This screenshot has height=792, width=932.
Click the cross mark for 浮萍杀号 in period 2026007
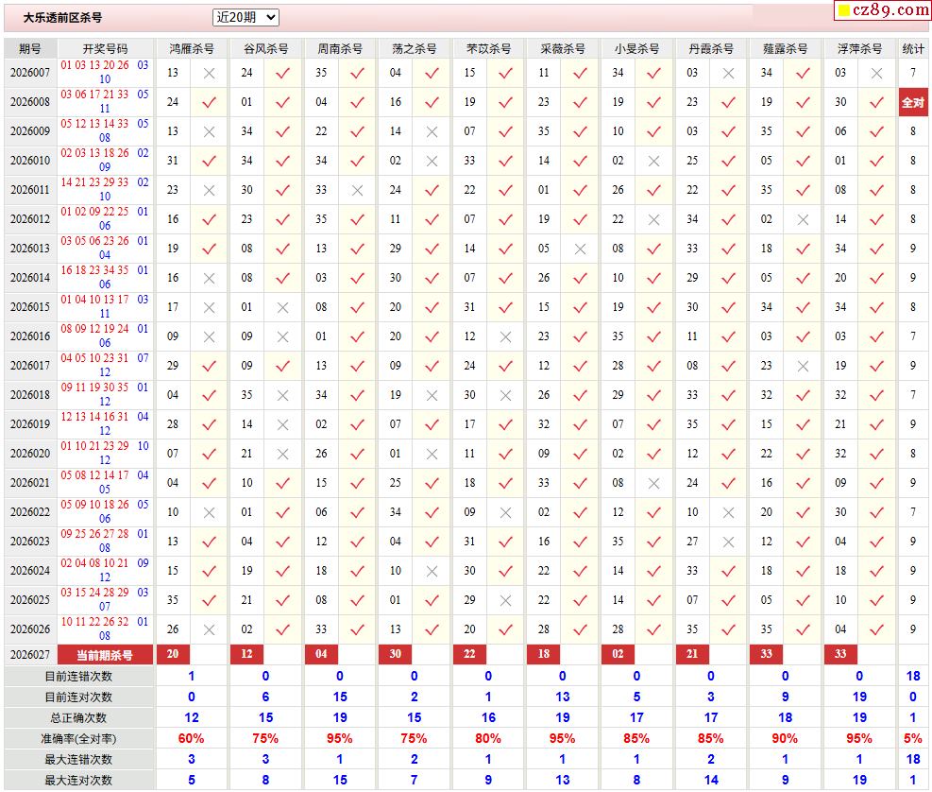876,73
